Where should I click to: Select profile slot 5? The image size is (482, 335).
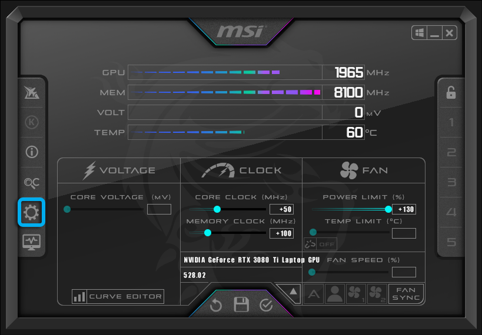pos(451,242)
